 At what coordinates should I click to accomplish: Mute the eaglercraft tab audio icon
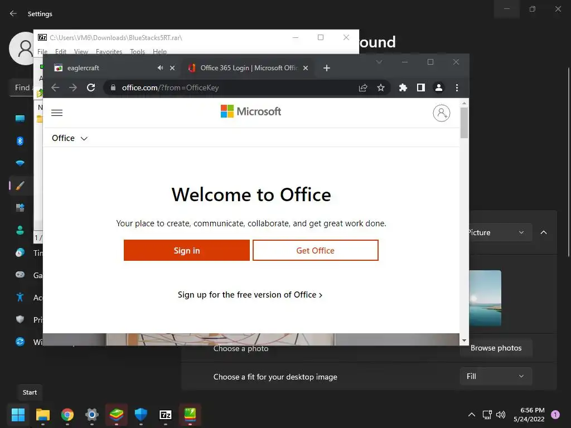click(x=160, y=68)
